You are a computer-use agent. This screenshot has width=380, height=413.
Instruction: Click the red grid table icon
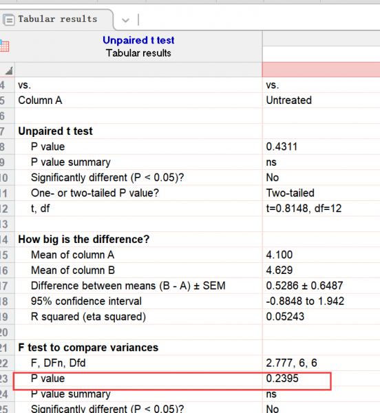4,46
